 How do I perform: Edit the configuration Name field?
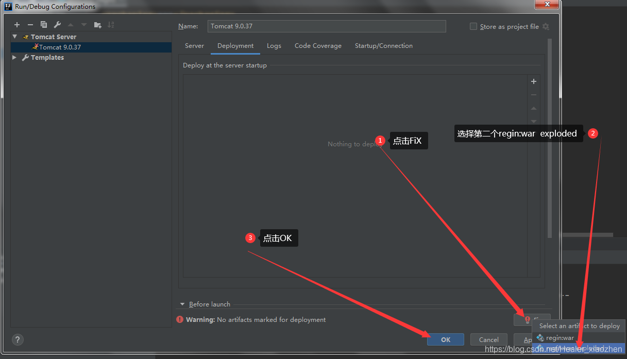[x=327, y=26]
